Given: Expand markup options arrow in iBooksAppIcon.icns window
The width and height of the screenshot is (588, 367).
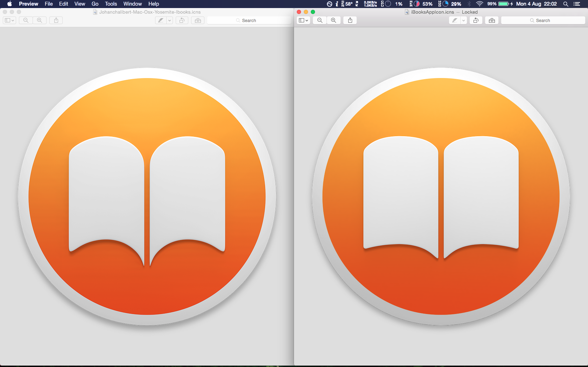Looking at the screenshot, I should click(463, 20).
